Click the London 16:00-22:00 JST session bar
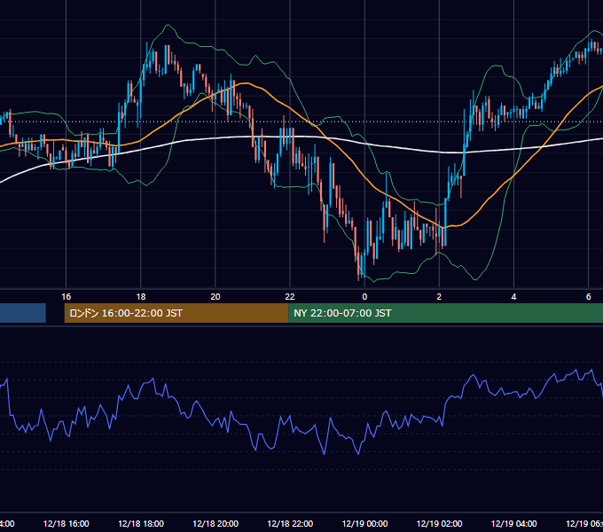 point(176,313)
